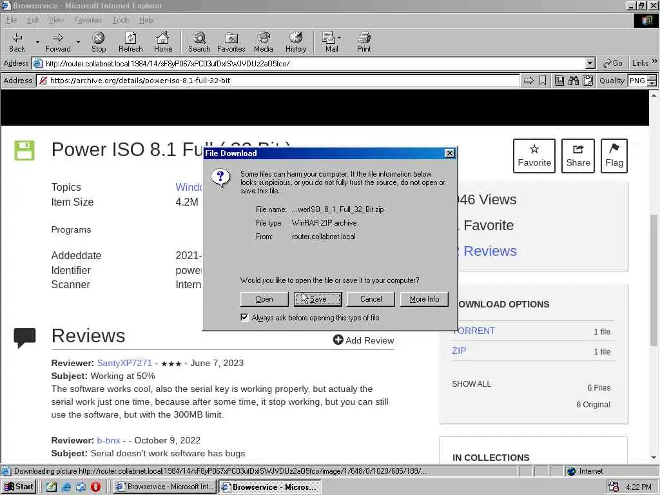Image resolution: width=660 pixels, height=495 pixels.
Task: Uncheck Always ask before opening this file type
Action: 244,317
